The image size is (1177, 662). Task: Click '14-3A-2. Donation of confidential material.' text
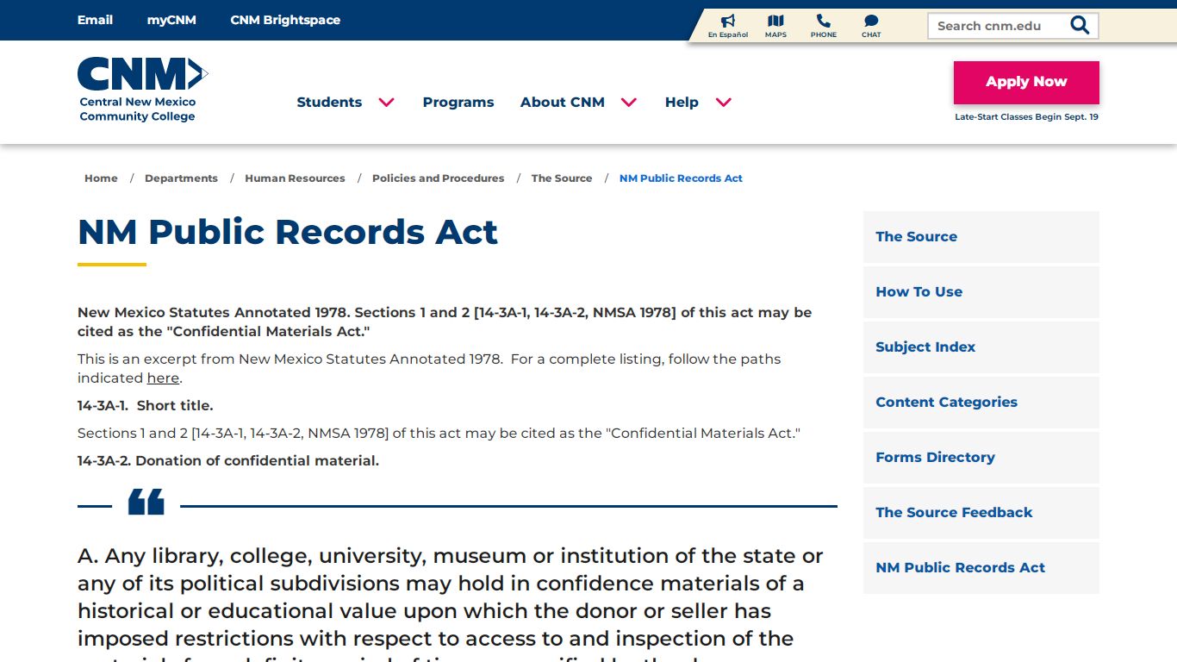tap(228, 461)
